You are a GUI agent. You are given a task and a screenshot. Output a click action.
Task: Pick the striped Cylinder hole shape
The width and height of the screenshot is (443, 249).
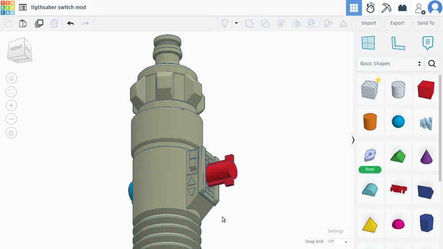(398, 89)
